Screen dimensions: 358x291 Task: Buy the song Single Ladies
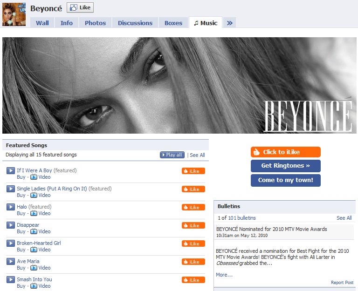(x=21, y=195)
